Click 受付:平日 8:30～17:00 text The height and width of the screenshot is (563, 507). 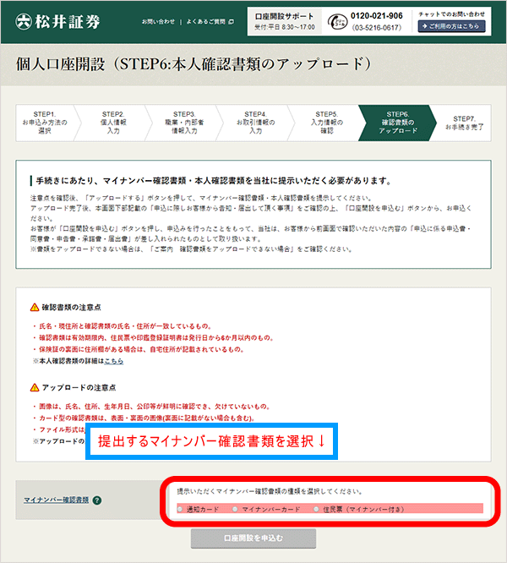click(285, 27)
